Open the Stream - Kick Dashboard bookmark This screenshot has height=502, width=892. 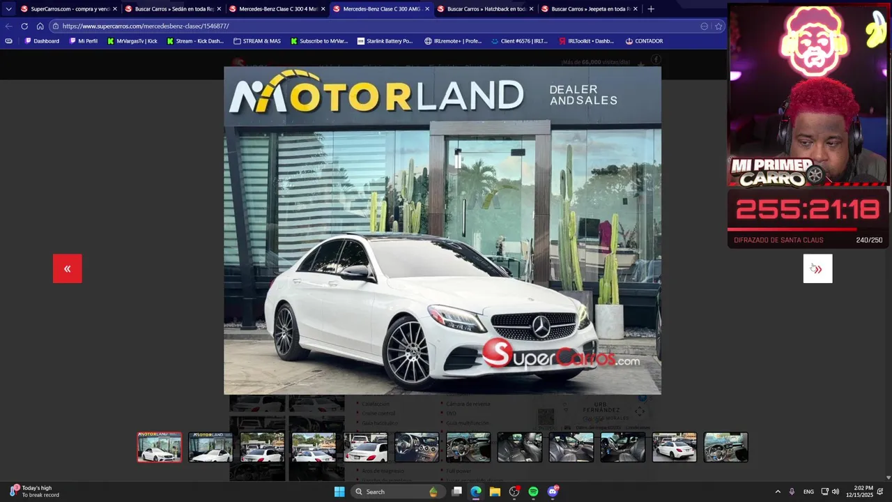[195, 41]
